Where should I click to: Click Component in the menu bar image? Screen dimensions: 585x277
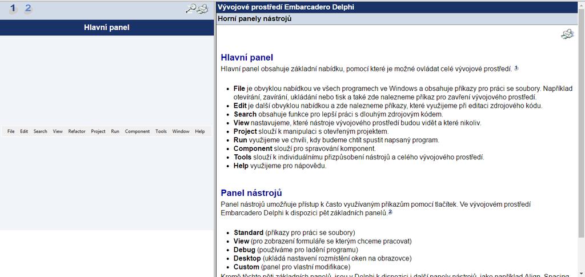tap(137, 131)
